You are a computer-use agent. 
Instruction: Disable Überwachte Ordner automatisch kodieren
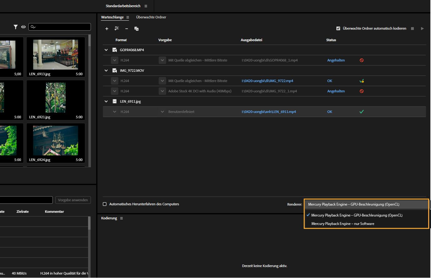pos(338,28)
